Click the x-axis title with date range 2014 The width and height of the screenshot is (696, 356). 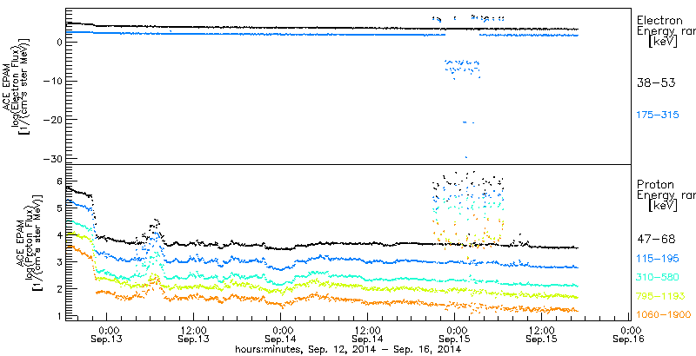[x=349, y=350]
